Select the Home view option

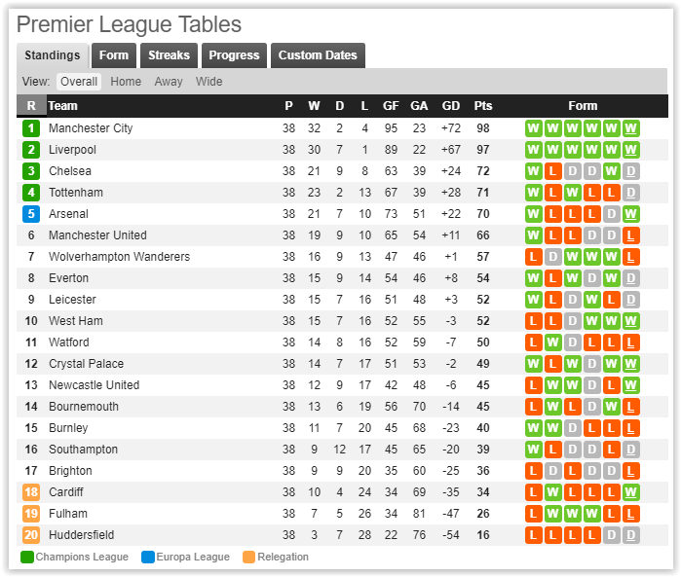(126, 82)
